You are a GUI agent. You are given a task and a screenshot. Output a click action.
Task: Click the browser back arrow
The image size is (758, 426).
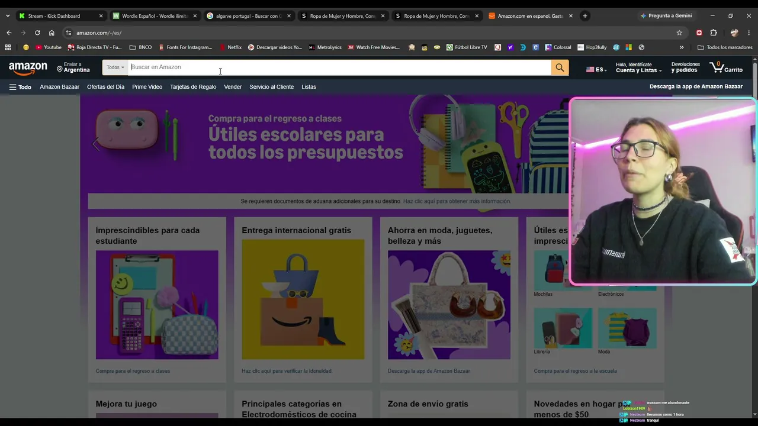tap(8, 33)
